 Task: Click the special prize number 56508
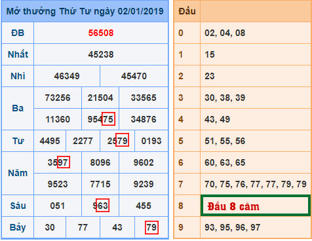point(101,33)
